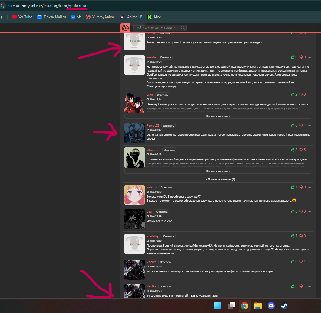Open the YouTube bookmark
321x313 pixels.
[x=22, y=17]
